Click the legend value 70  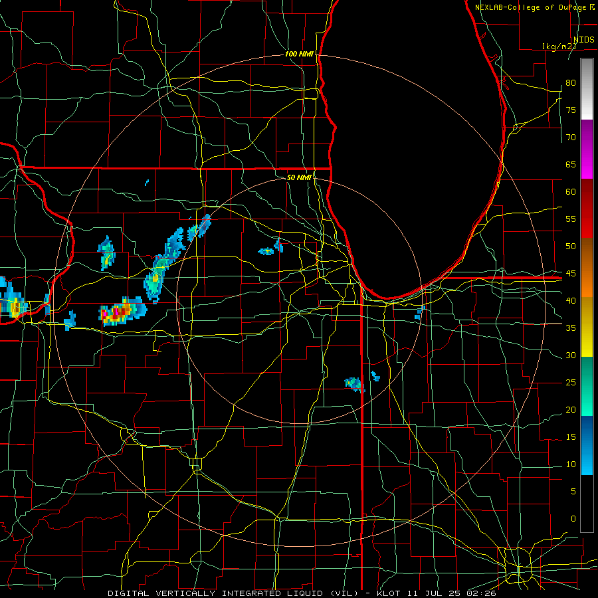571,138
